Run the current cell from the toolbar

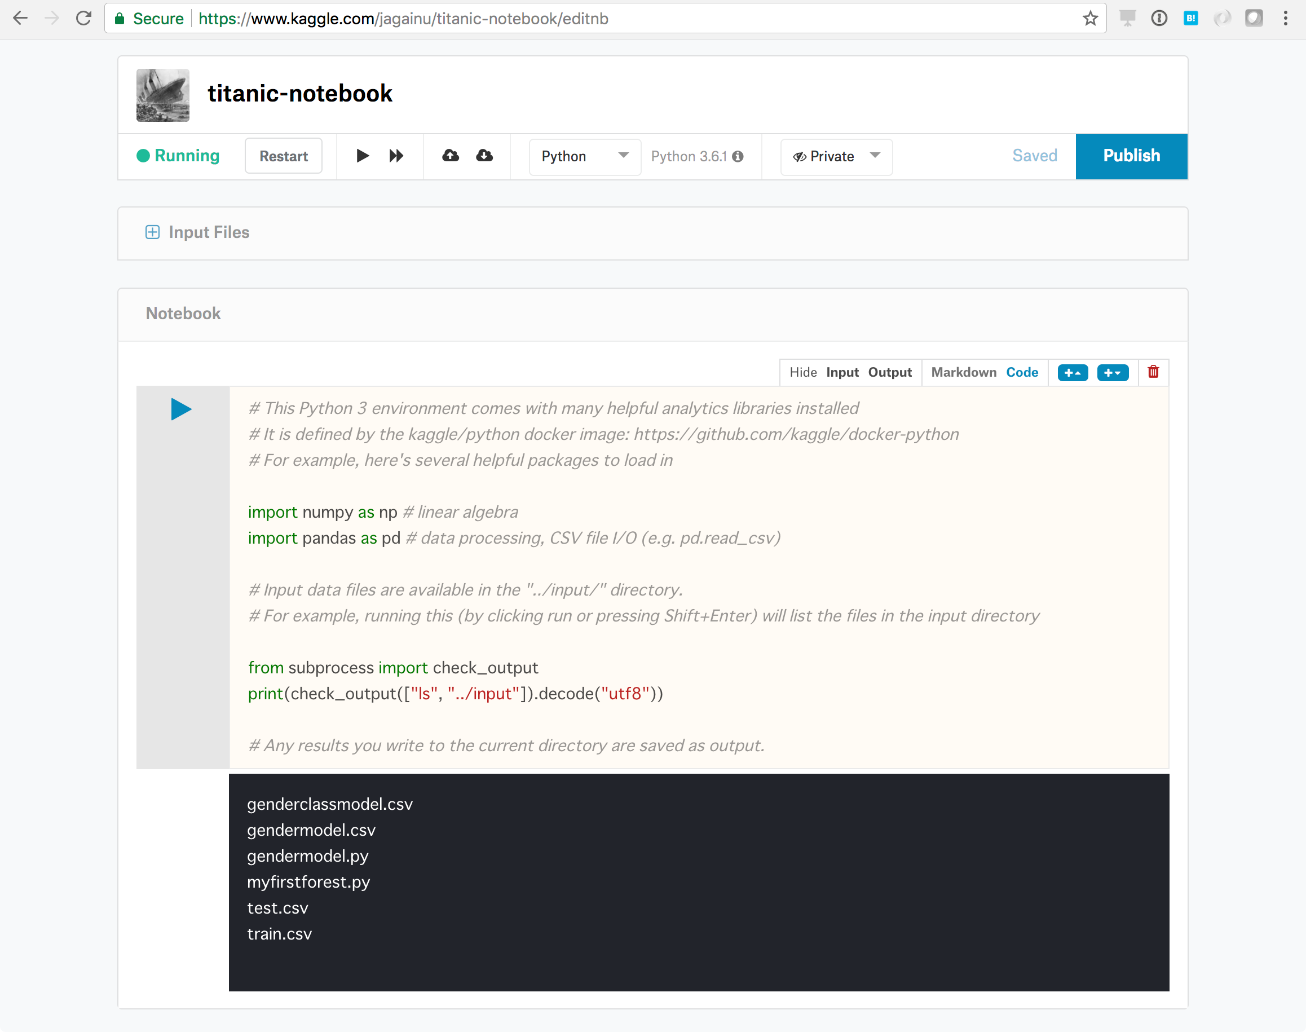pyautogui.click(x=363, y=156)
